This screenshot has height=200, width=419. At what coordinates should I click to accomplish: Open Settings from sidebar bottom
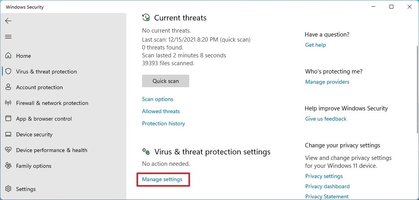point(26,189)
